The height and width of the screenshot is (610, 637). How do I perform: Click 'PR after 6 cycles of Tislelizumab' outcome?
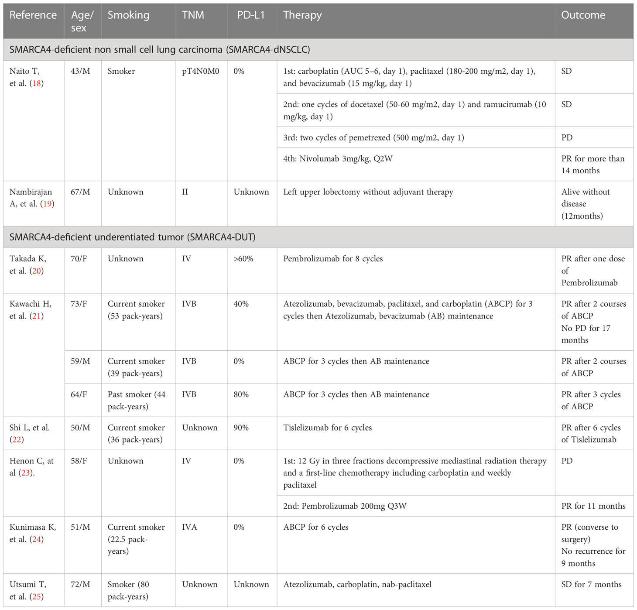pyautogui.click(x=594, y=434)
